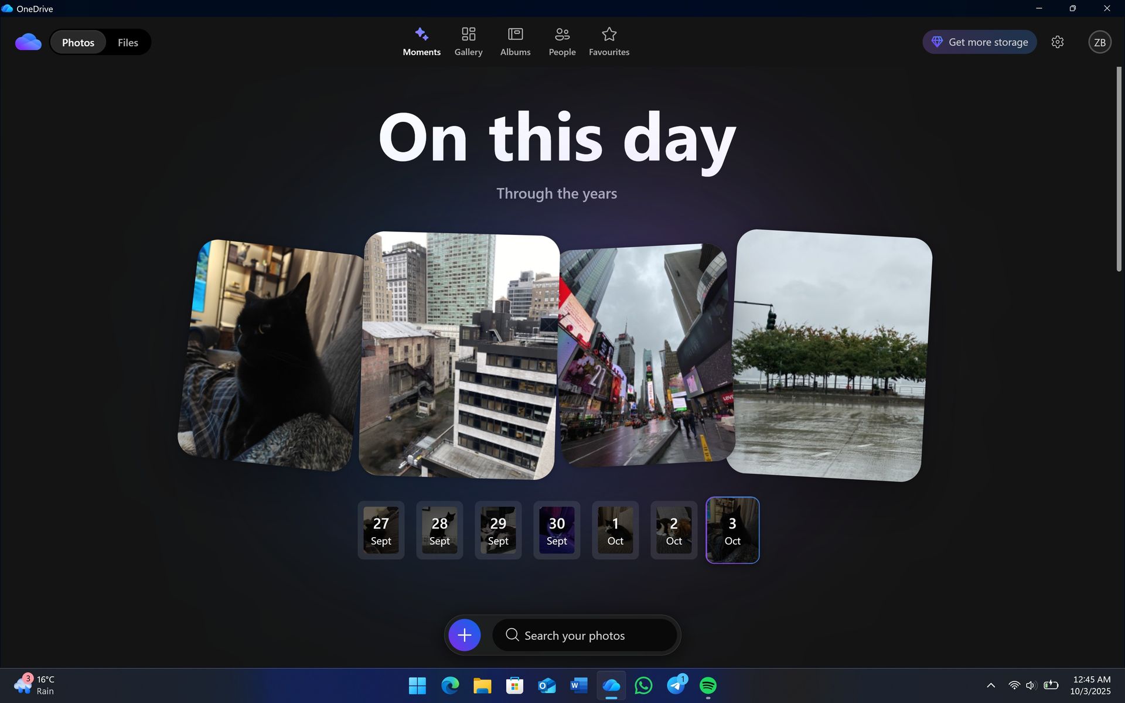The height and width of the screenshot is (703, 1125).
Task: Open the ZB account profile menu
Action: click(1100, 42)
